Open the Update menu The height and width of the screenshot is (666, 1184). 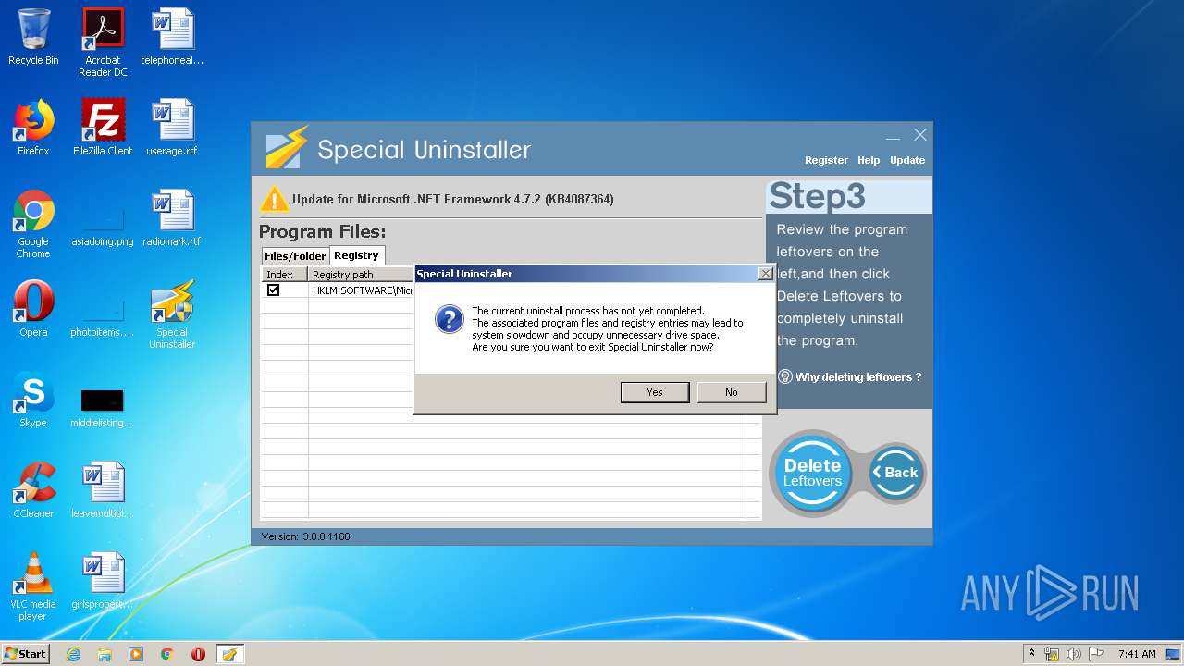(x=907, y=160)
